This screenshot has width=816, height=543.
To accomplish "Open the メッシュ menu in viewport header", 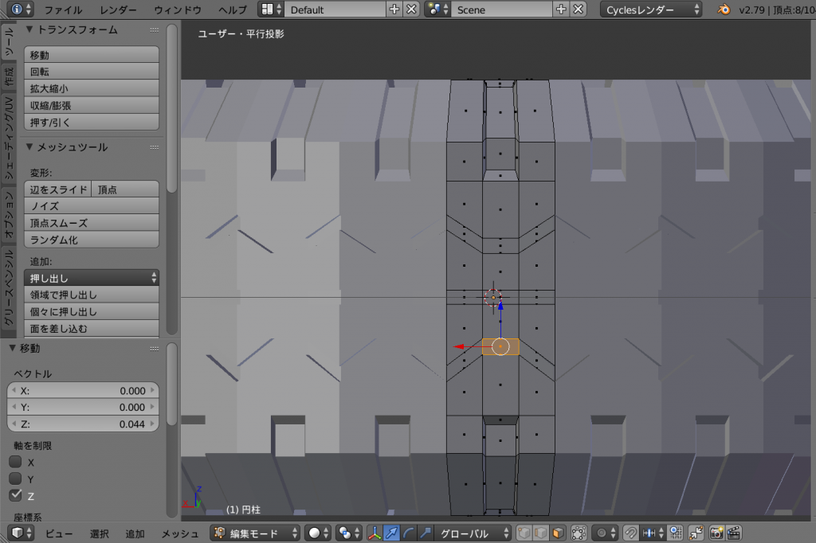I will 180,533.
